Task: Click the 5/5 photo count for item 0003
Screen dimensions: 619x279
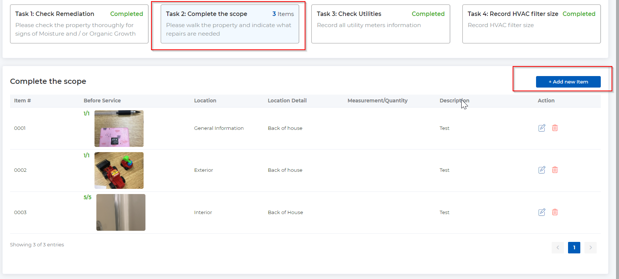Action: (x=87, y=197)
